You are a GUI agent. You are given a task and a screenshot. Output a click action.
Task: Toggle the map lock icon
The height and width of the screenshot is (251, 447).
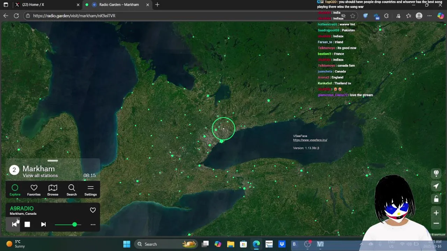436,199
